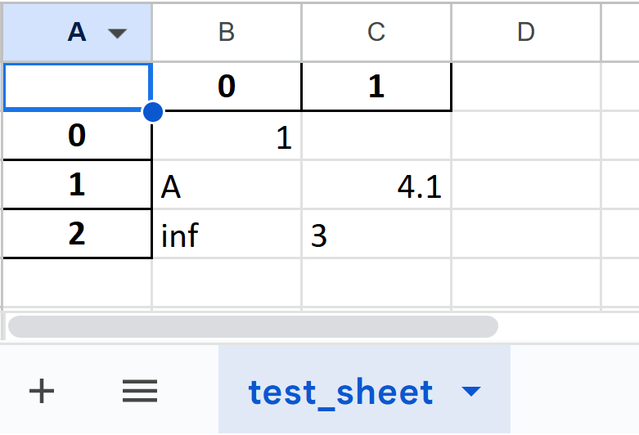The image size is (639, 435).
Task: Click the plus icon to add a sheet
Action: pos(42,392)
